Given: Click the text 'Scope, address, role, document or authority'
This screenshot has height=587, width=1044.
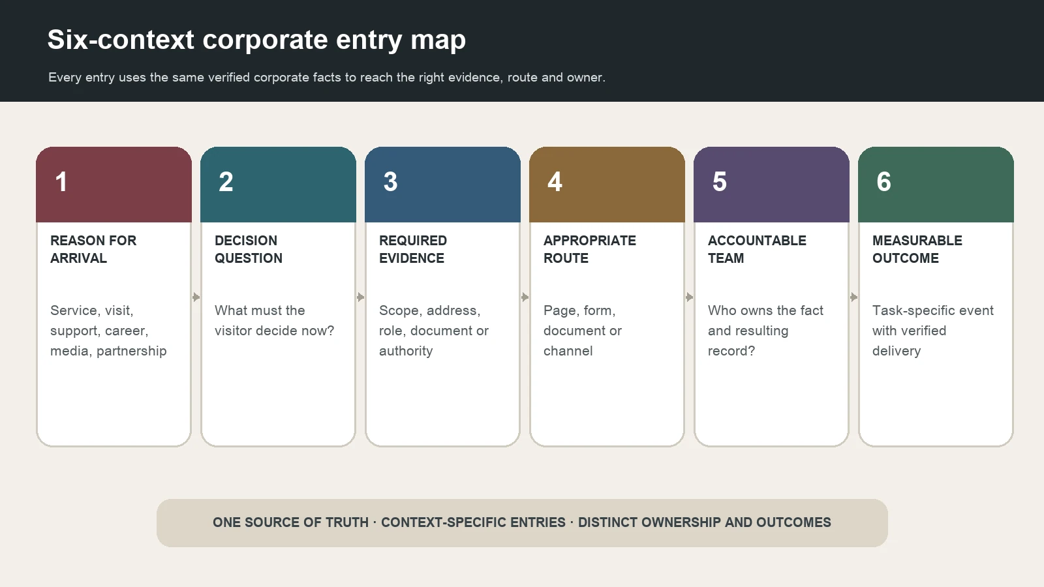Looking at the screenshot, I should pos(434,331).
